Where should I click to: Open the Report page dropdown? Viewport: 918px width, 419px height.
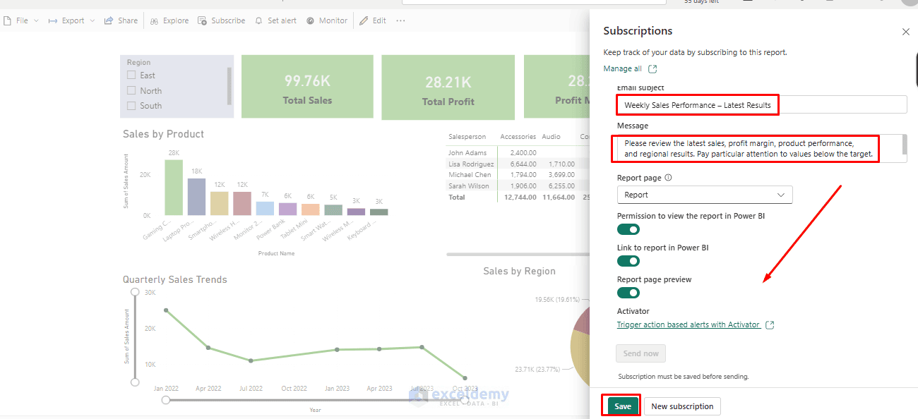[x=705, y=195]
